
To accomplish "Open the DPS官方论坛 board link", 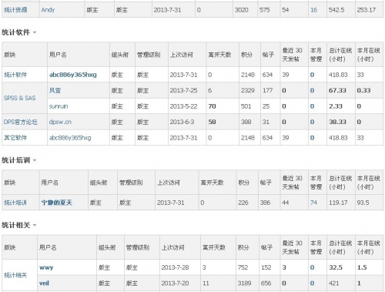I will point(21,122).
